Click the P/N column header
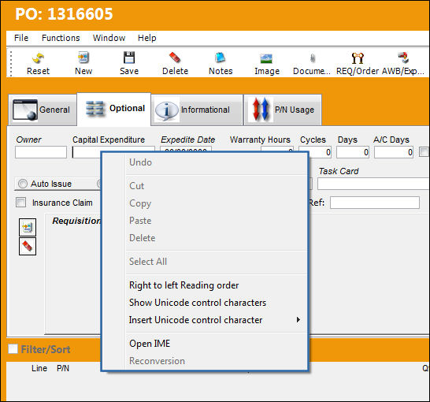Screen dimensions: 430x402 pyautogui.click(x=63, y=368)
